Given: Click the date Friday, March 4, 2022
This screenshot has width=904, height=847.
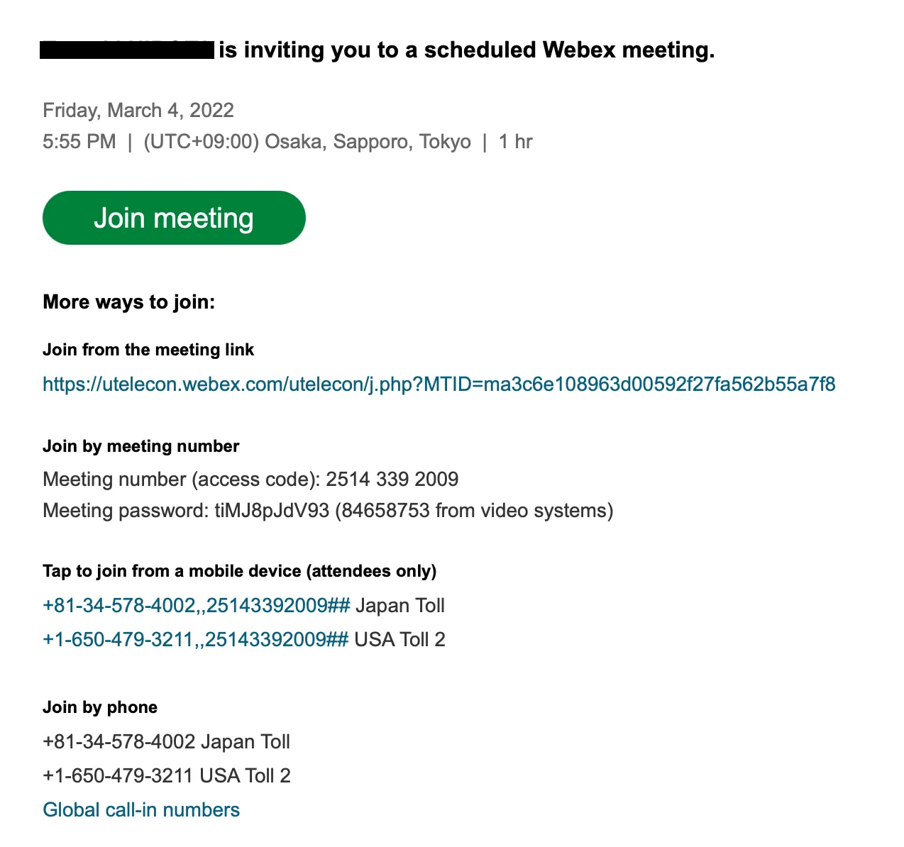Looking at the screenshot, I should 138,111.
